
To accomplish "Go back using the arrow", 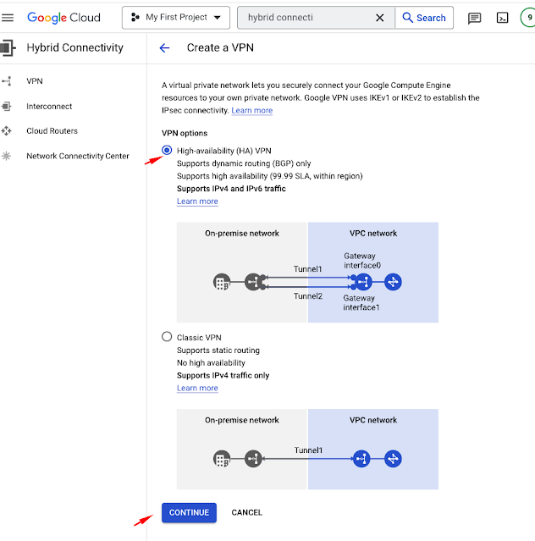I will (x=165, y=48).
